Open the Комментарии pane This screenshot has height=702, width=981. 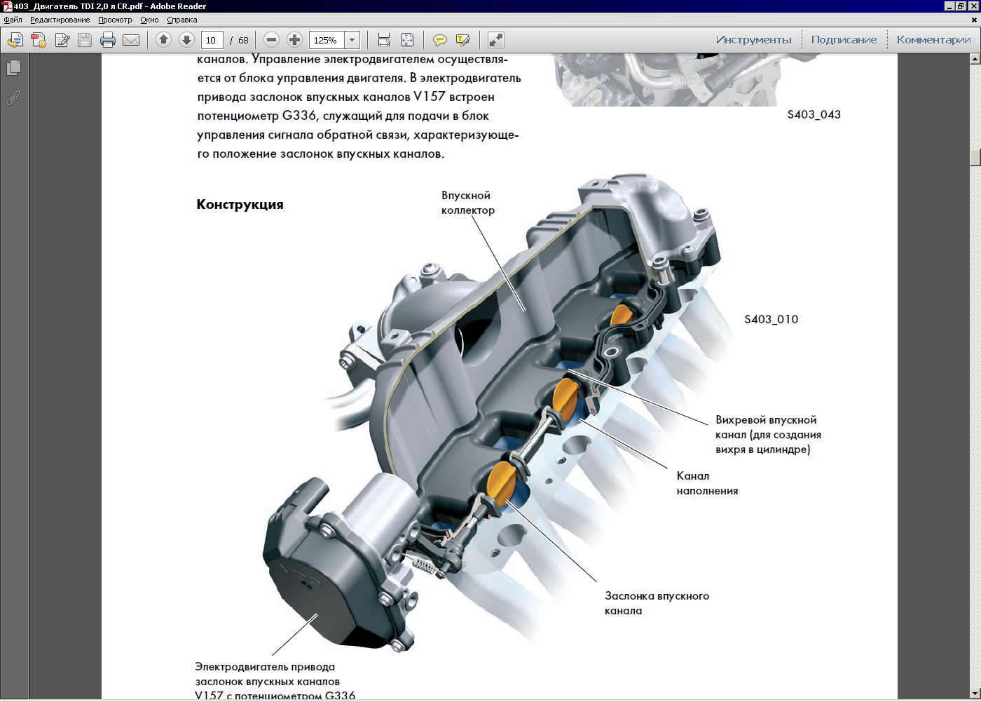pyautogui.click(x=933, y=40)
